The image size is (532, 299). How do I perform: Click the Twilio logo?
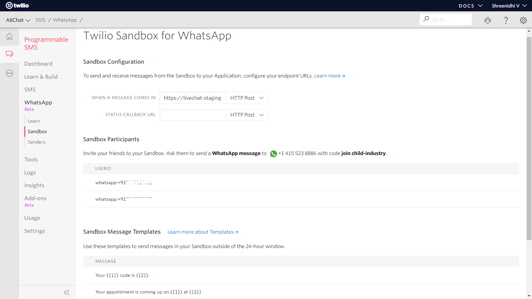17,6
